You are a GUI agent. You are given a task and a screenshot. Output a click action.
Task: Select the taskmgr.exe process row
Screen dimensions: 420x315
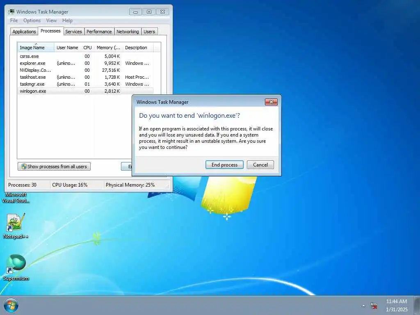[x=85, y=84]
